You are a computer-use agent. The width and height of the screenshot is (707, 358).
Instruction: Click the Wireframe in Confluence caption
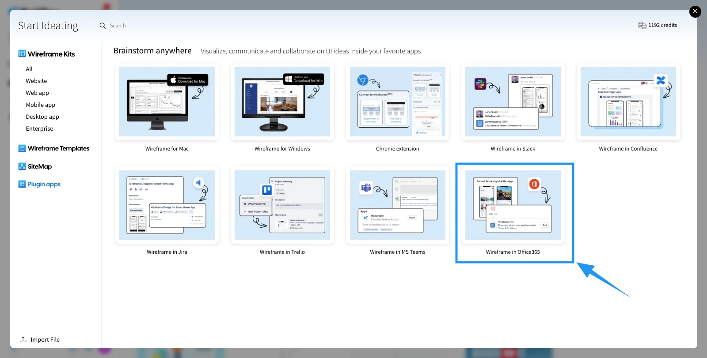click(628, 149)
